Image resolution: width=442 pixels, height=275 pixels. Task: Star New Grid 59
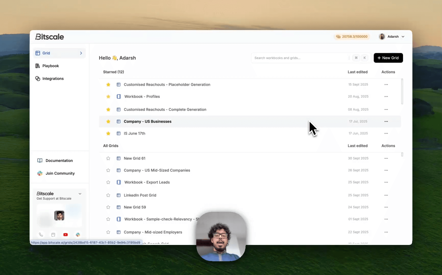(x=108, y=207)
